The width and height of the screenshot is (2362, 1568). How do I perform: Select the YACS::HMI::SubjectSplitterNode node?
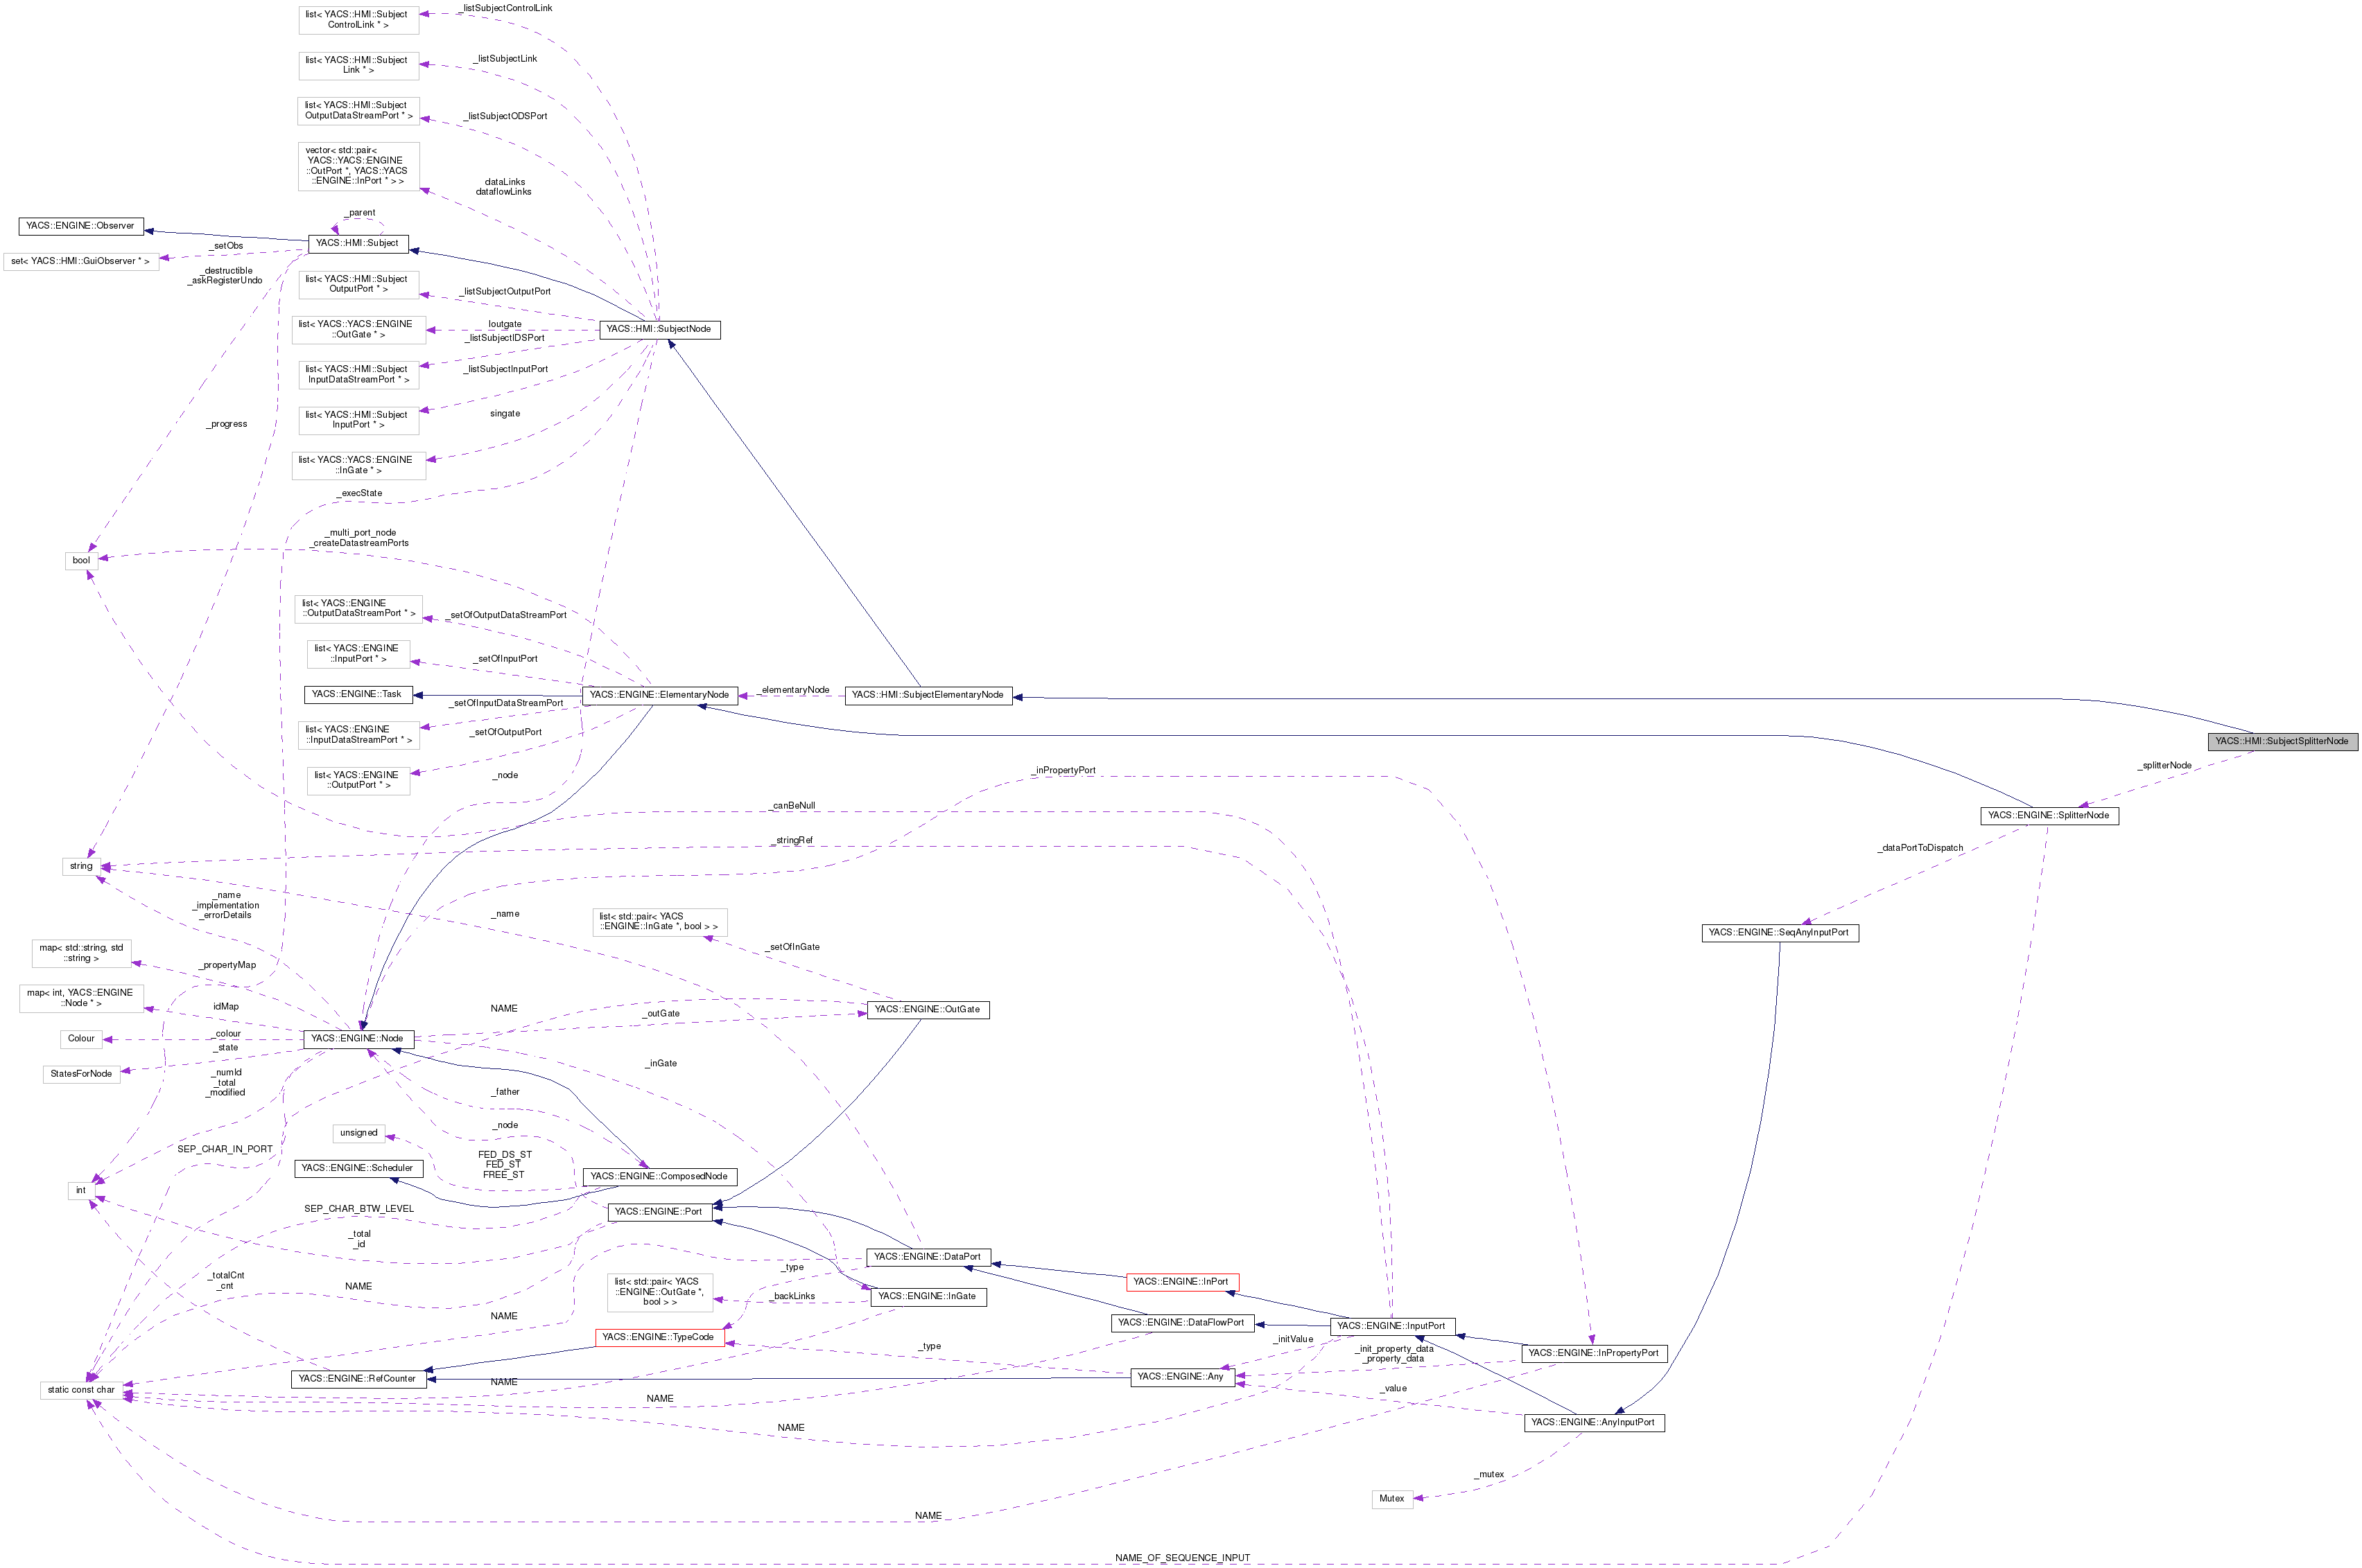[x=2283, y=742]
